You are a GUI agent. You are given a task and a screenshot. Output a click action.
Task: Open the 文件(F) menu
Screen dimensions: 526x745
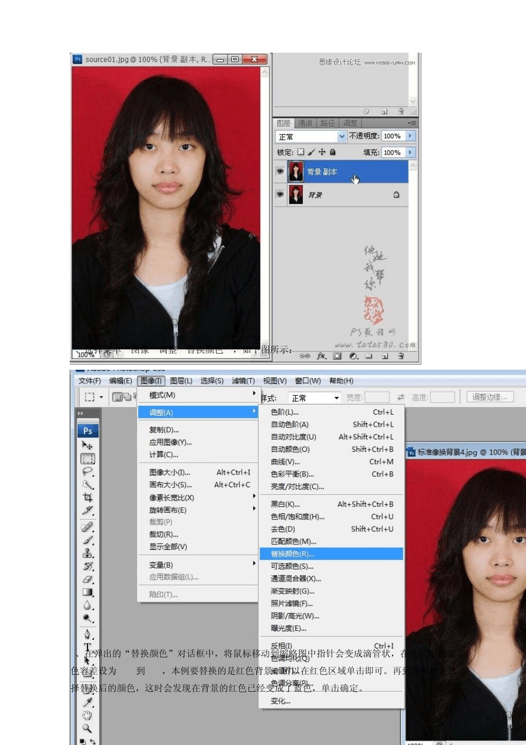[x=90, y=381]
